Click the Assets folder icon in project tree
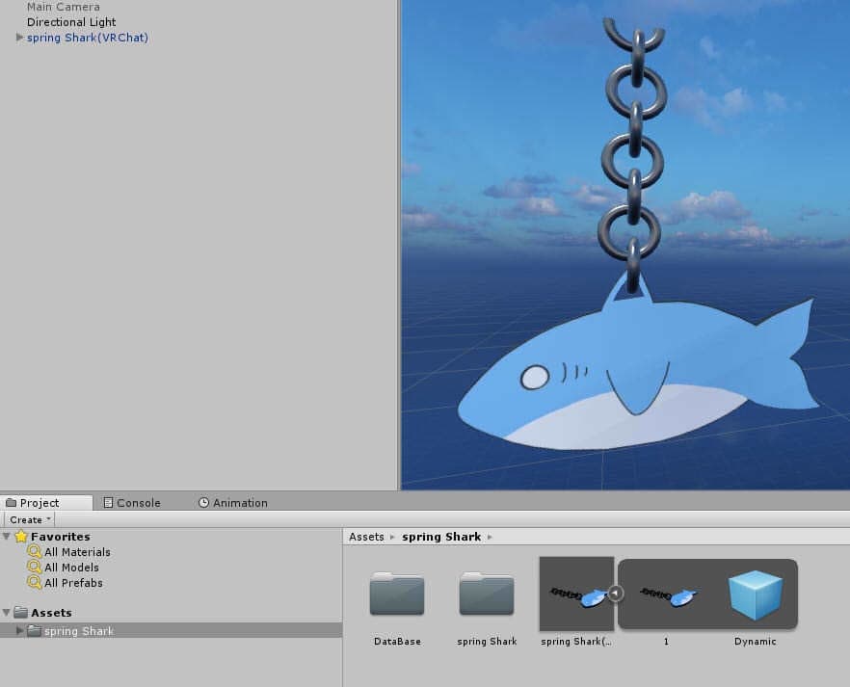This screenshot has height=687, width=850. coord(21,613)
